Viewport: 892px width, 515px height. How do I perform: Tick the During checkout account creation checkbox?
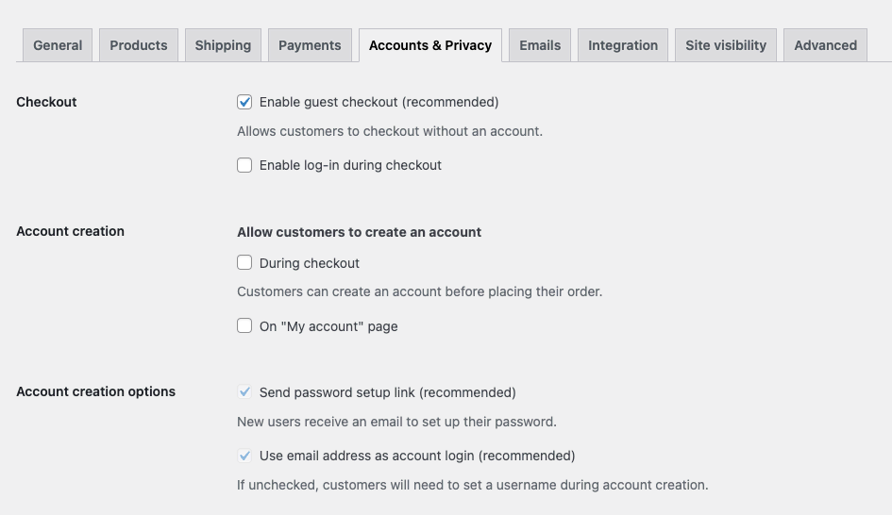coord(244,263)
